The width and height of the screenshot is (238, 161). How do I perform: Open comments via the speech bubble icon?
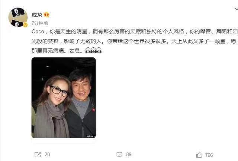point(119,155)
